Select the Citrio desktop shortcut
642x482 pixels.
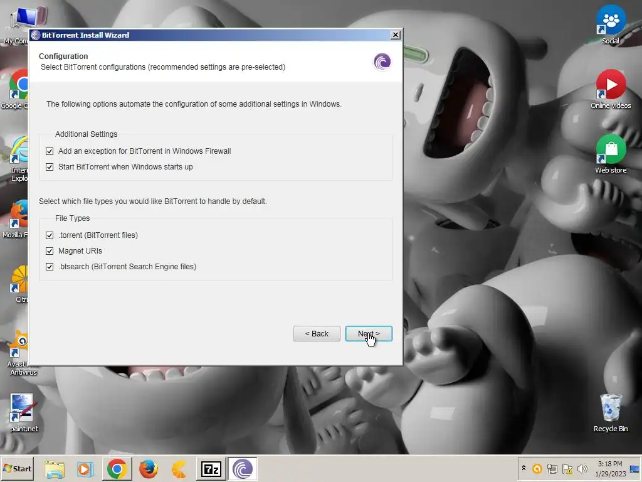[x=19, y=284]
